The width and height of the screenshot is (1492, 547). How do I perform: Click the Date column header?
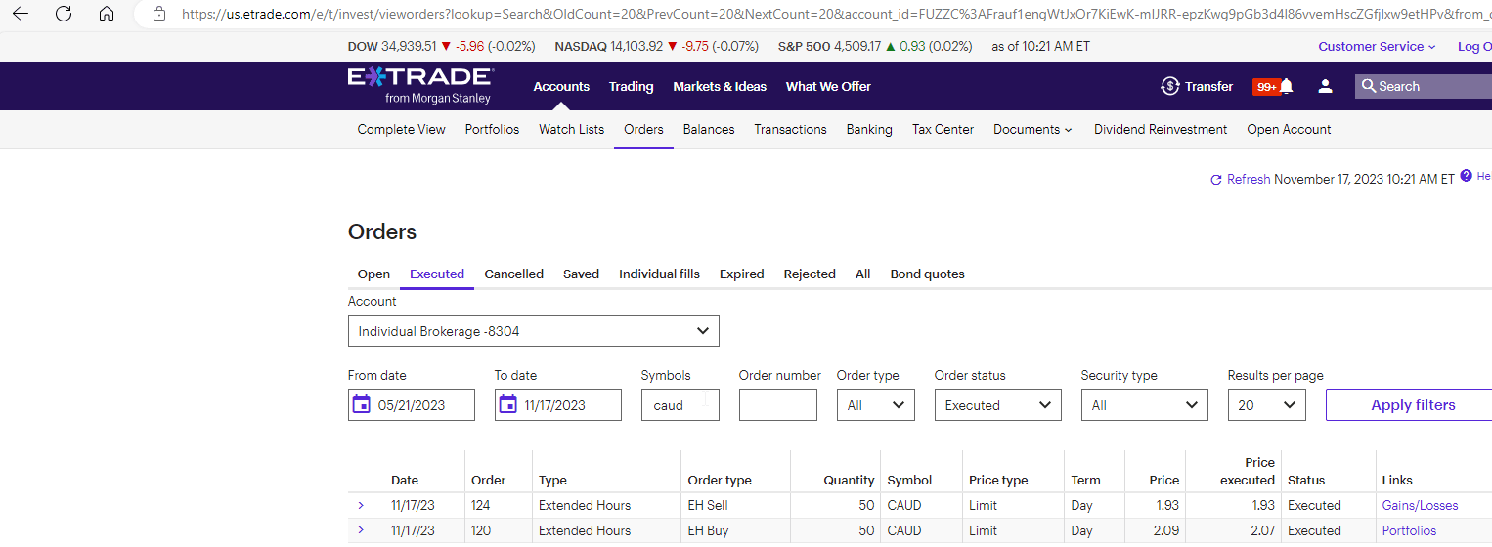(x=405, y=480)
